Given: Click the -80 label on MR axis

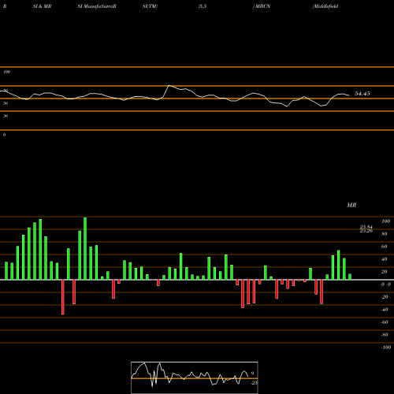Looking at the screenshot, I should pyautogui.click(x=385, y=335).
